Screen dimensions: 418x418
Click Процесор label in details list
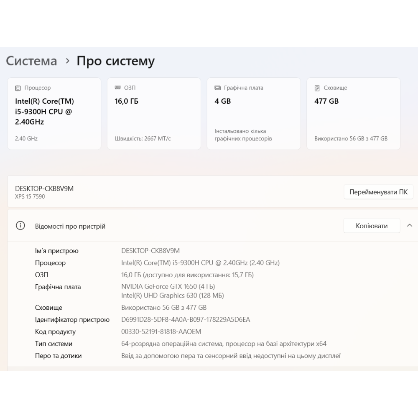pos(50,263)
